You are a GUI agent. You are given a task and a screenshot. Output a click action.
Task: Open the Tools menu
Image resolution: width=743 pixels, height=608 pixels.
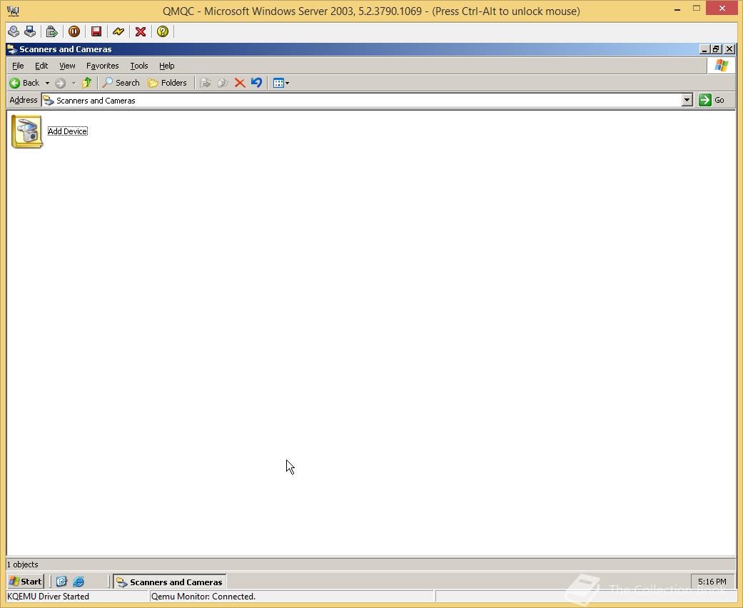coord(139,66)
